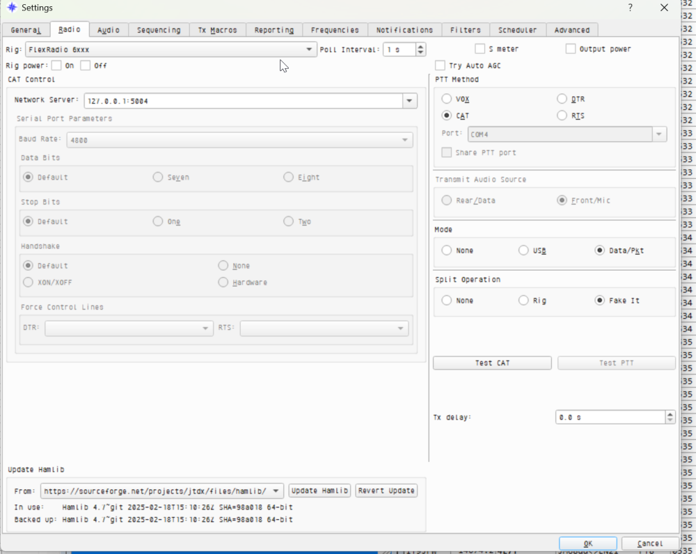Go to the Advanced tab
This screenshot has height=554, width=696.
pyautogui.click(x=572, y=30)
